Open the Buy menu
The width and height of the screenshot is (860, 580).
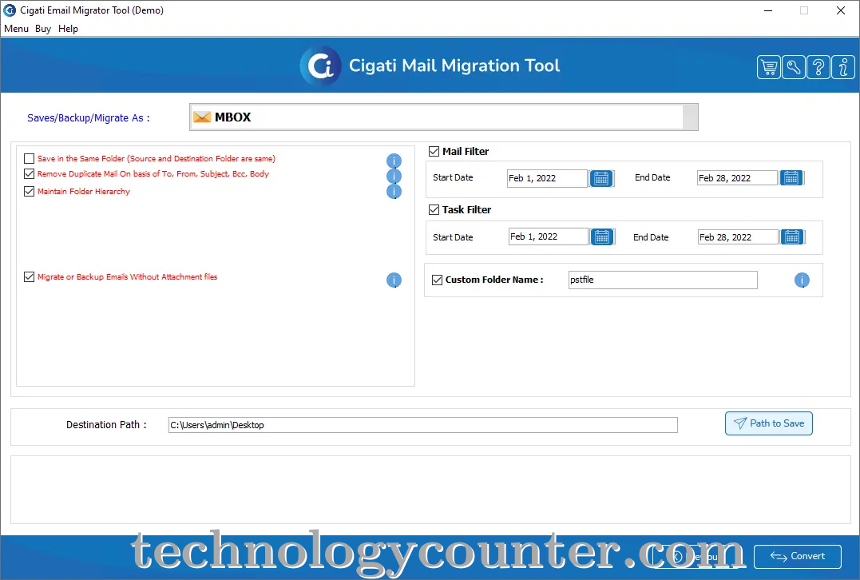coord(43,29)
